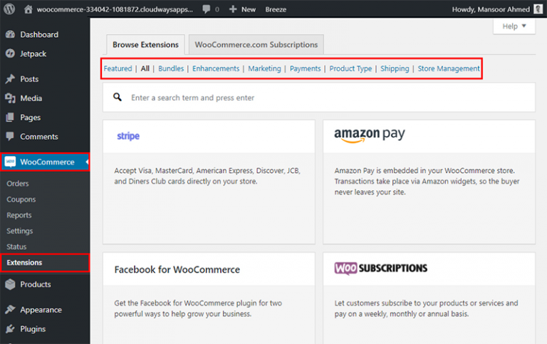Image resolution: width=547 pixels, height=344 pixels.
Task: Go to Reports submenu
Action: pyautogui.click(x=19, y=215)
